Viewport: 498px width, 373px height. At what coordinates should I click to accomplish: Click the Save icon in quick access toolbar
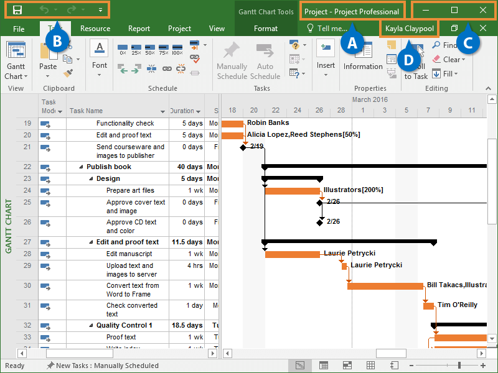pyautogui.click(x=17, y=10)
